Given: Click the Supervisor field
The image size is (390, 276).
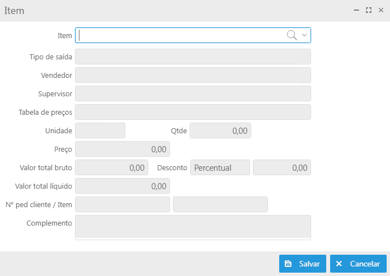Looking at the screenshot, I should [x=193, y=93].
